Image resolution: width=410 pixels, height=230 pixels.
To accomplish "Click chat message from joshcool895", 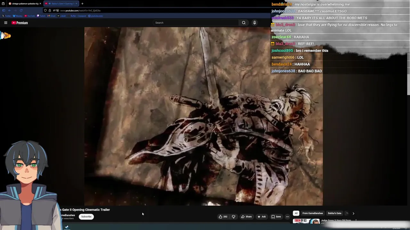I will point(300,50).
